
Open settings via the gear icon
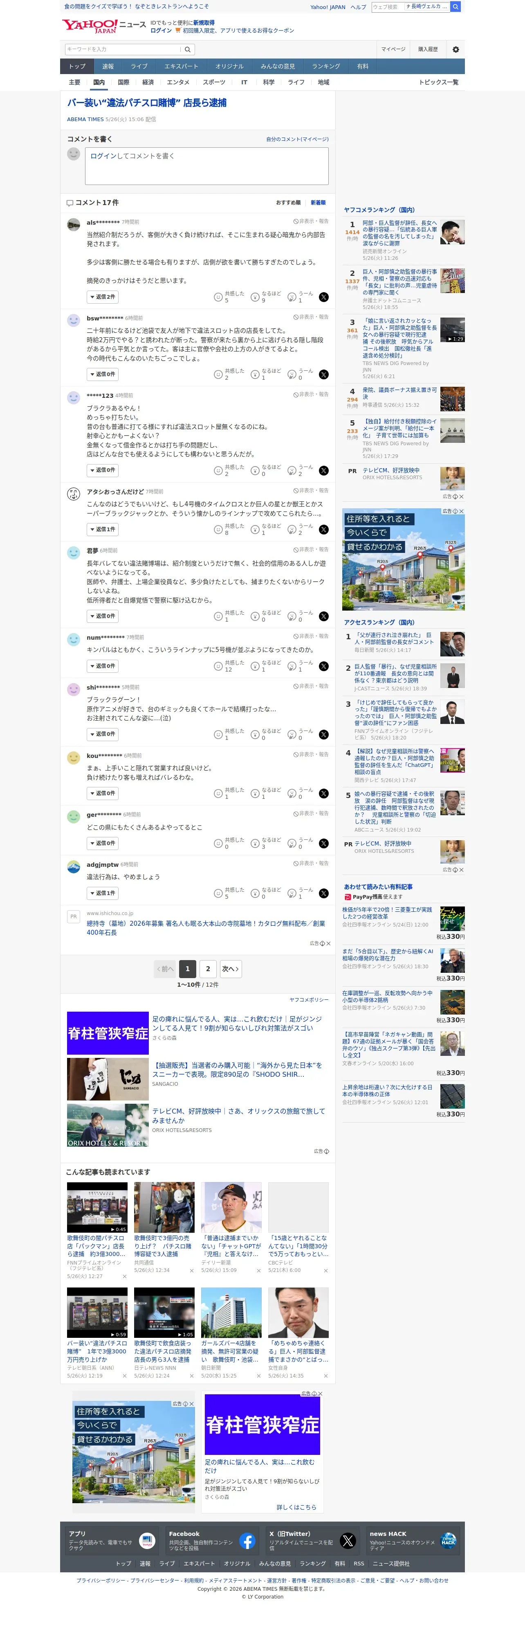click(x=455, y=49)
